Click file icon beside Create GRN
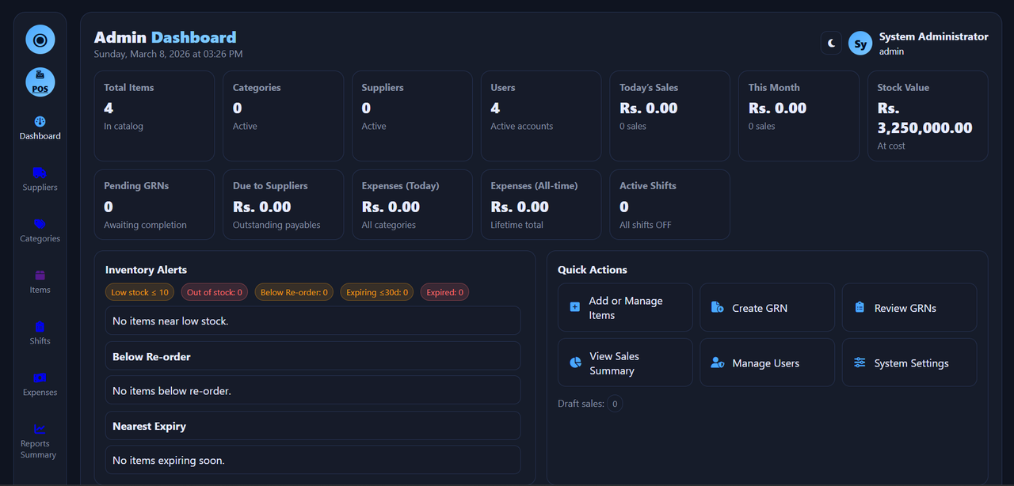1014x486 pixels. pos(717,307)
